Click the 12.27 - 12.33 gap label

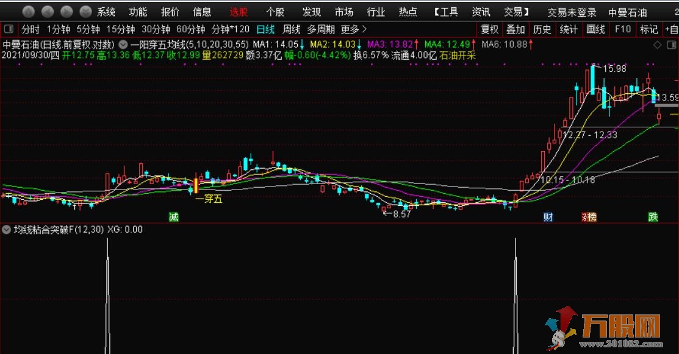coord(590,135)
